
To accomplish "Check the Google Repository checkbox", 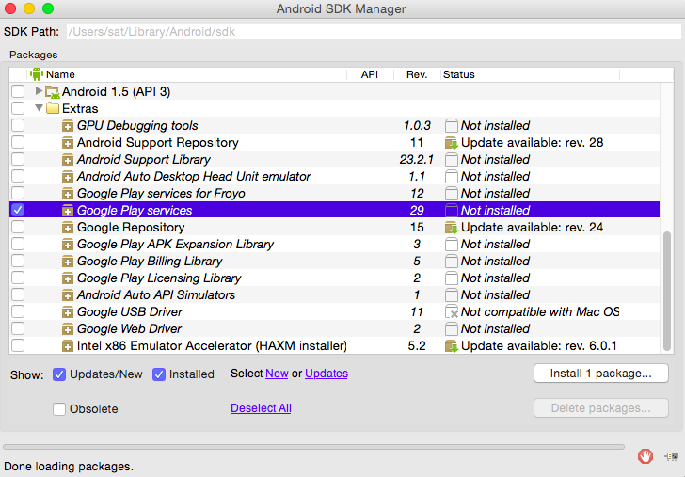I will click(x=18, y=227).
